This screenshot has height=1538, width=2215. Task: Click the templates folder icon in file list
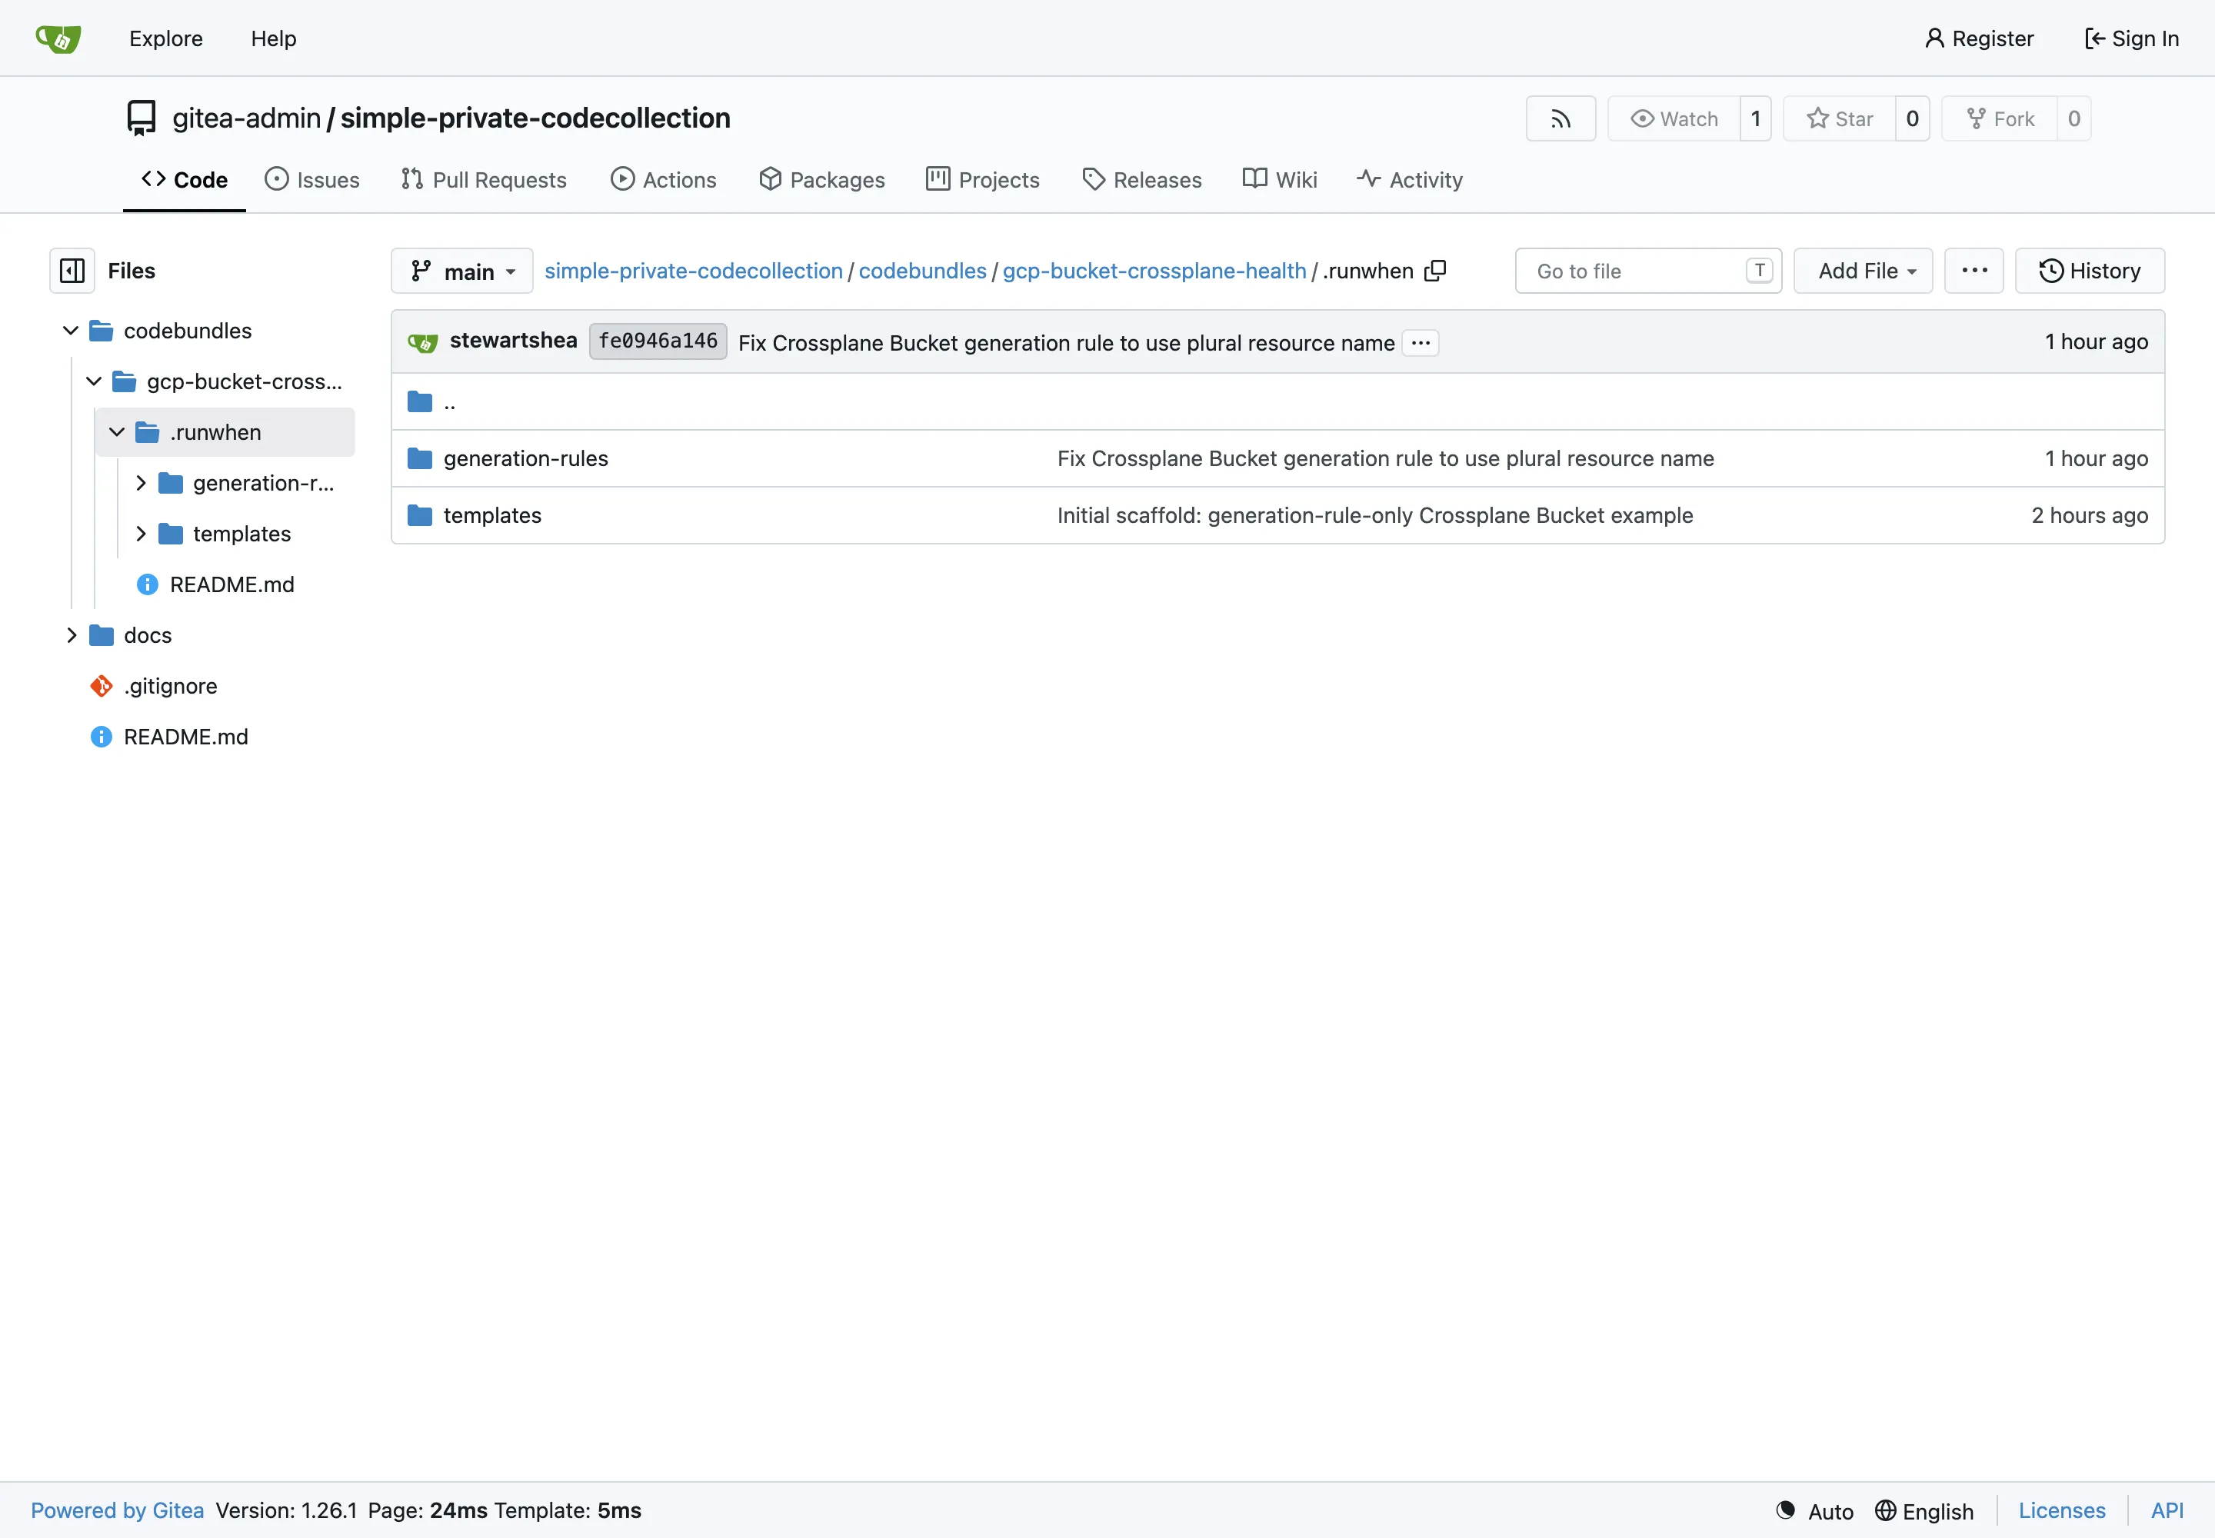pyautogui.click(x=419, y=515)
